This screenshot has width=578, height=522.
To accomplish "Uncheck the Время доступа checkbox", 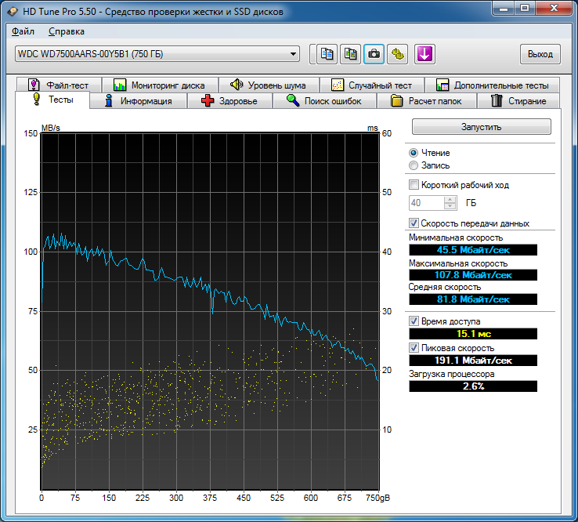I will [x=414, y=321].
